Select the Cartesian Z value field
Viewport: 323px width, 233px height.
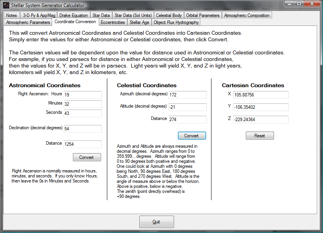261,119
